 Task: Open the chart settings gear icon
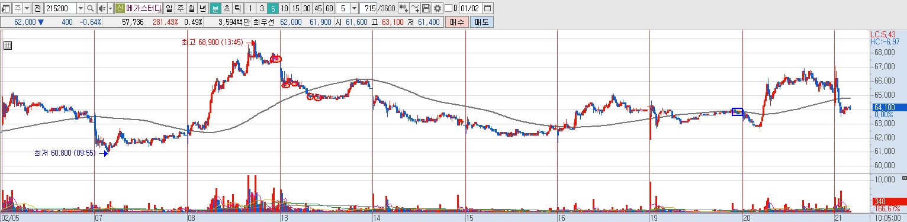pos(438,8)
